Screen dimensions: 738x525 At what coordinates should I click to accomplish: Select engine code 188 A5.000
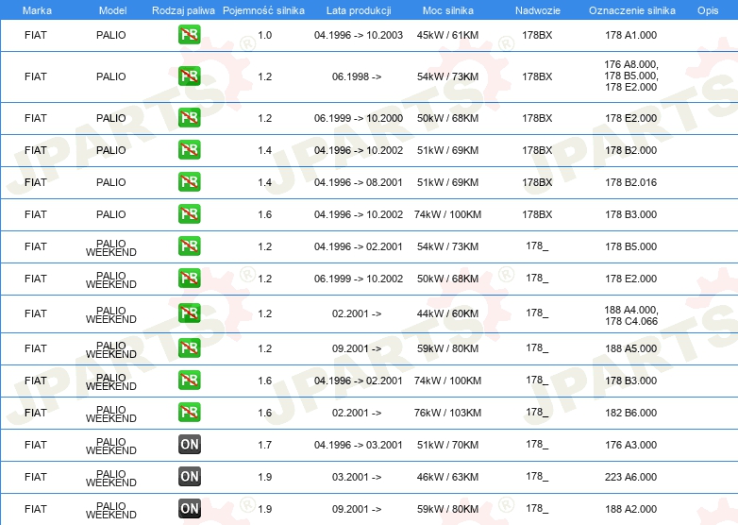click(x=630, y=348)
